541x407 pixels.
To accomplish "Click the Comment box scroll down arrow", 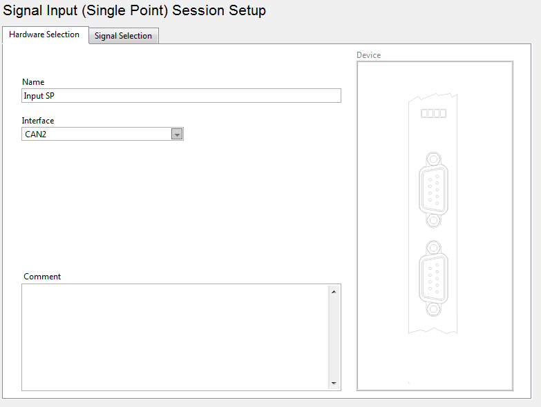I will (x=334, y=384).
